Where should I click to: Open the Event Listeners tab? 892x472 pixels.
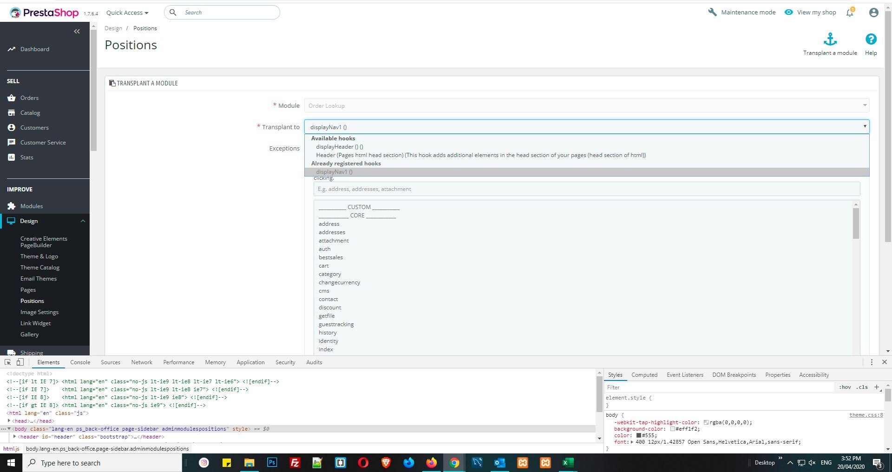tap(685, 375)
